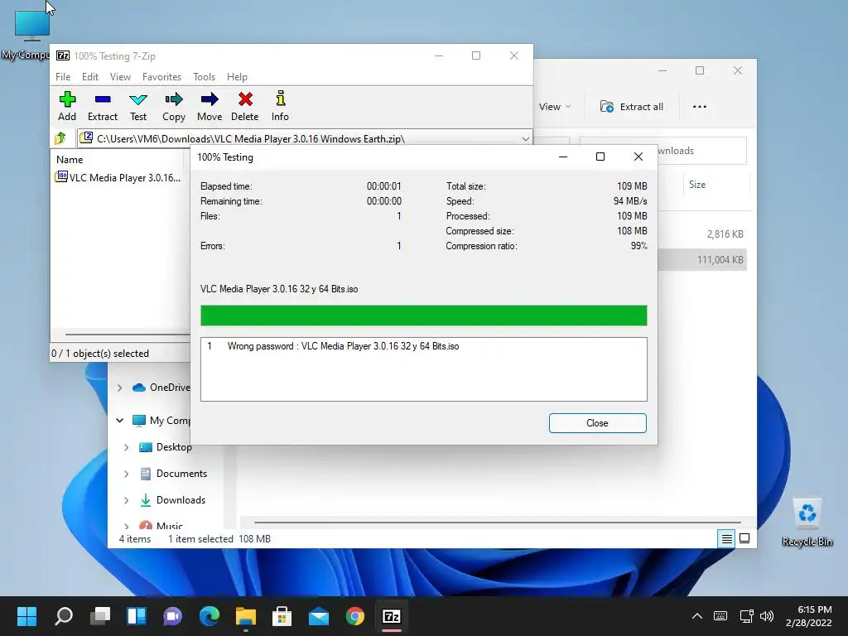This screenshot has height=636, width=848.
Task: Click the 94 MB/s speed value
Action: (630, 200)
